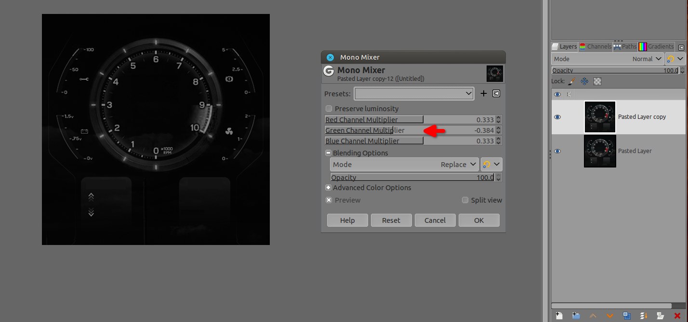Screen dimensions: 688x322
Task: Open the Layers dock tab configuration menu
Action: [681, 47]
